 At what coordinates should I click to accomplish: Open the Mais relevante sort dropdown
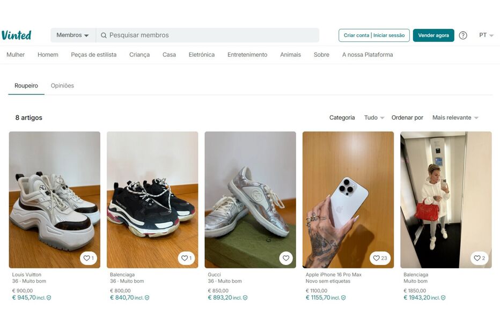click(x=455, y=117)
